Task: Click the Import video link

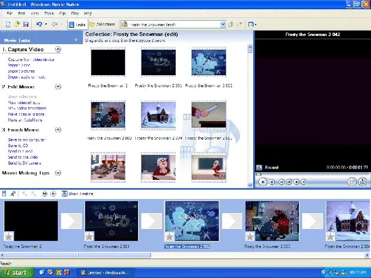Action: pyautogui.click(x=19, y=65)
